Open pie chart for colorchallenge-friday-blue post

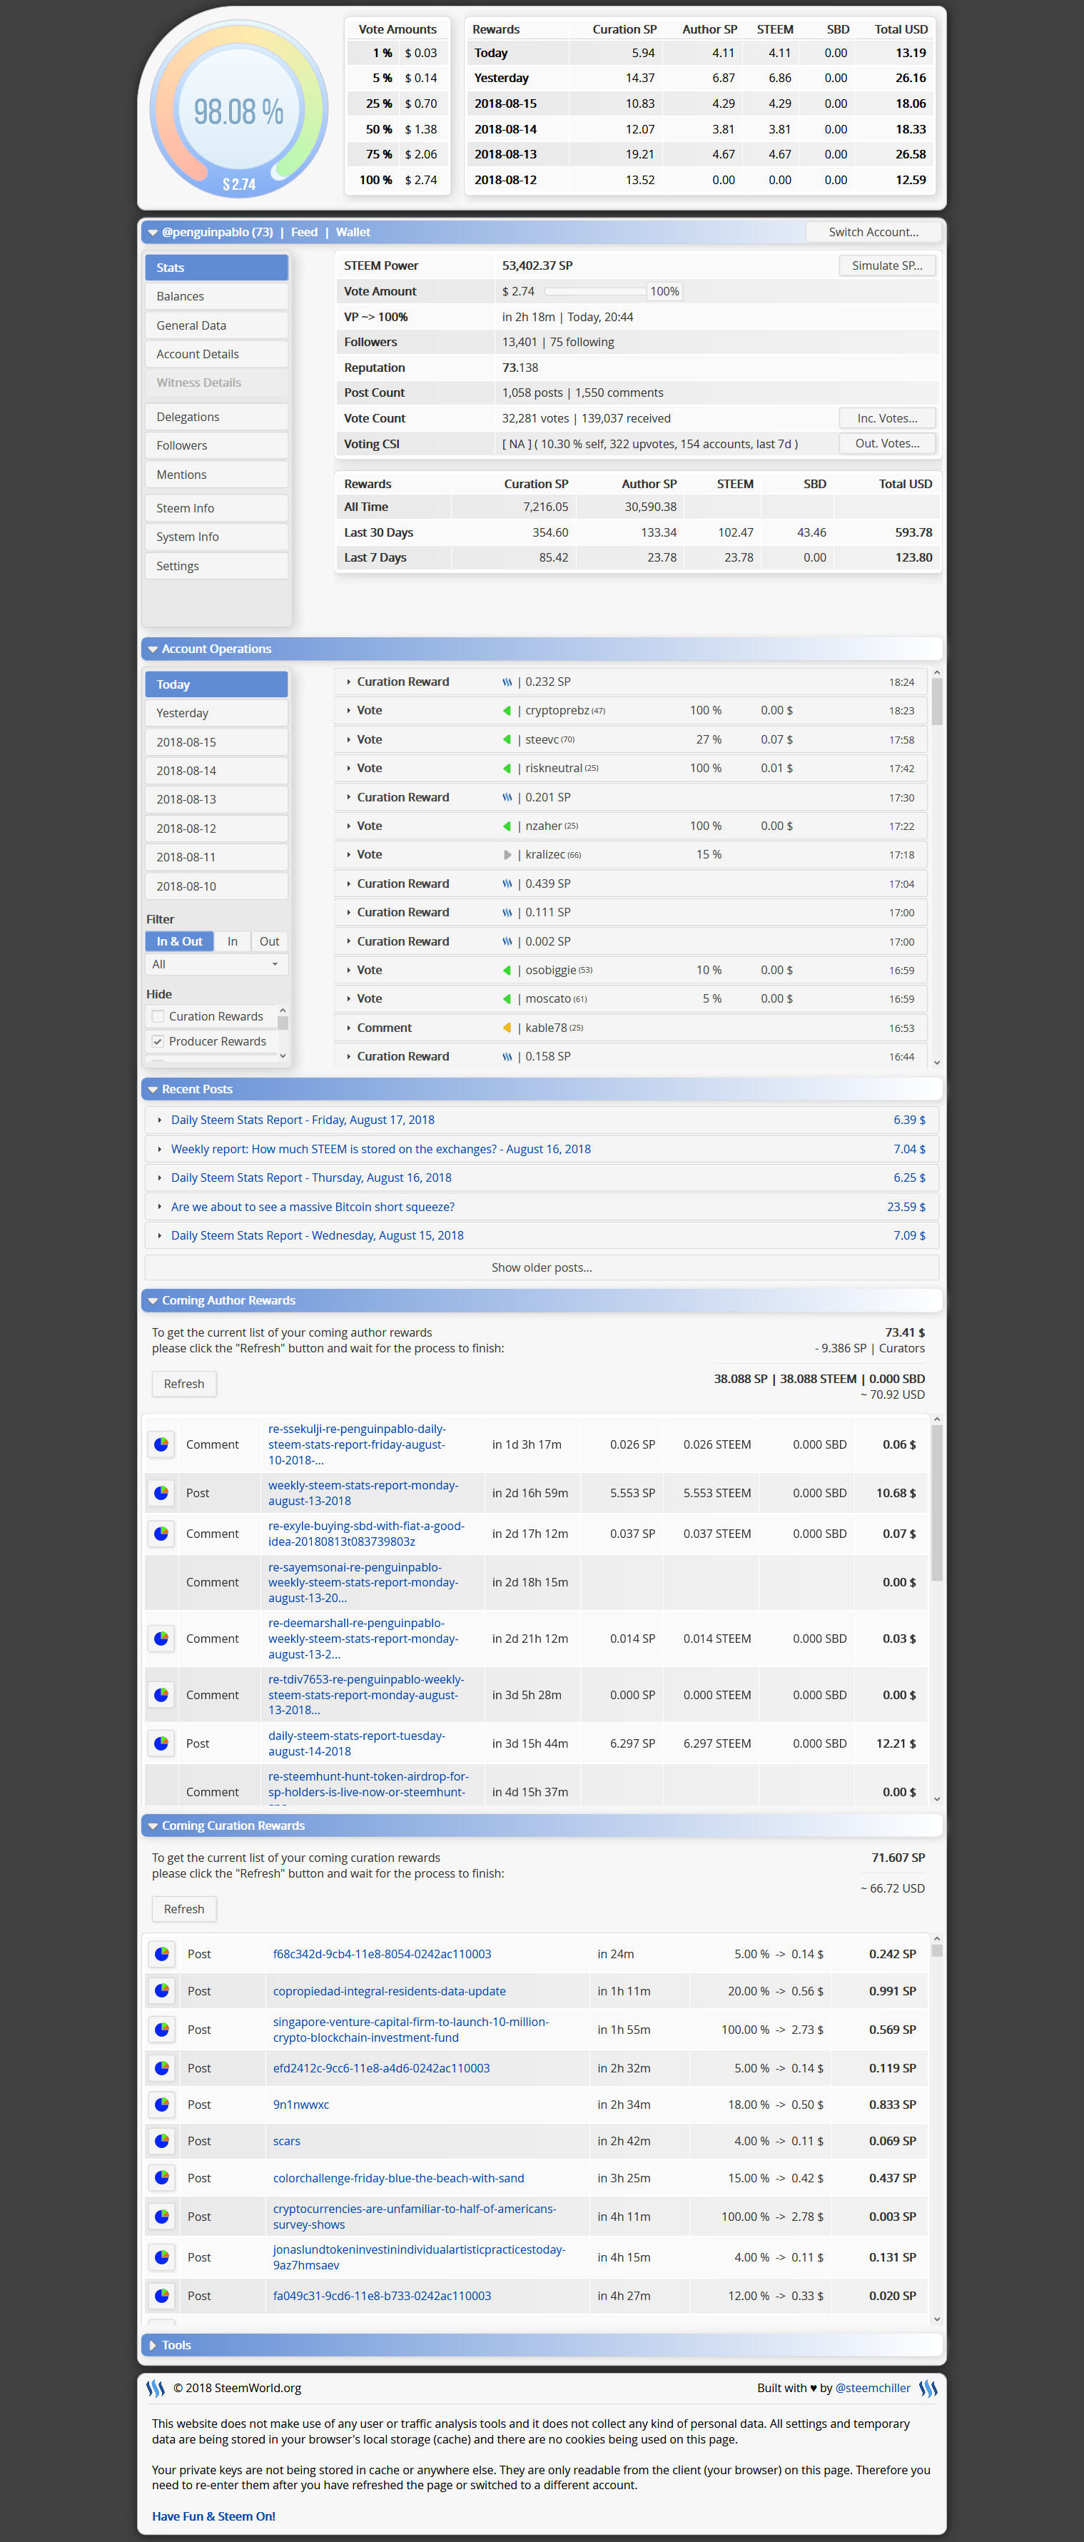[x=162, y=2178]
